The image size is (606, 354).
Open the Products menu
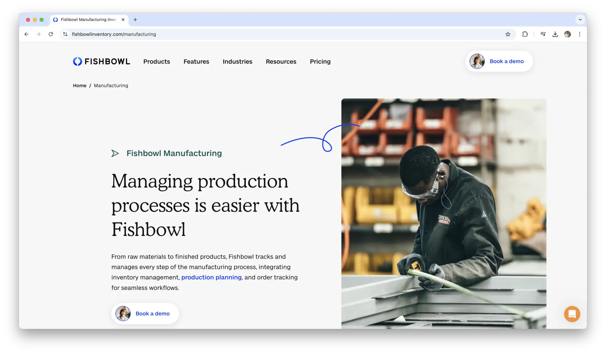click(x=157, y=61)
